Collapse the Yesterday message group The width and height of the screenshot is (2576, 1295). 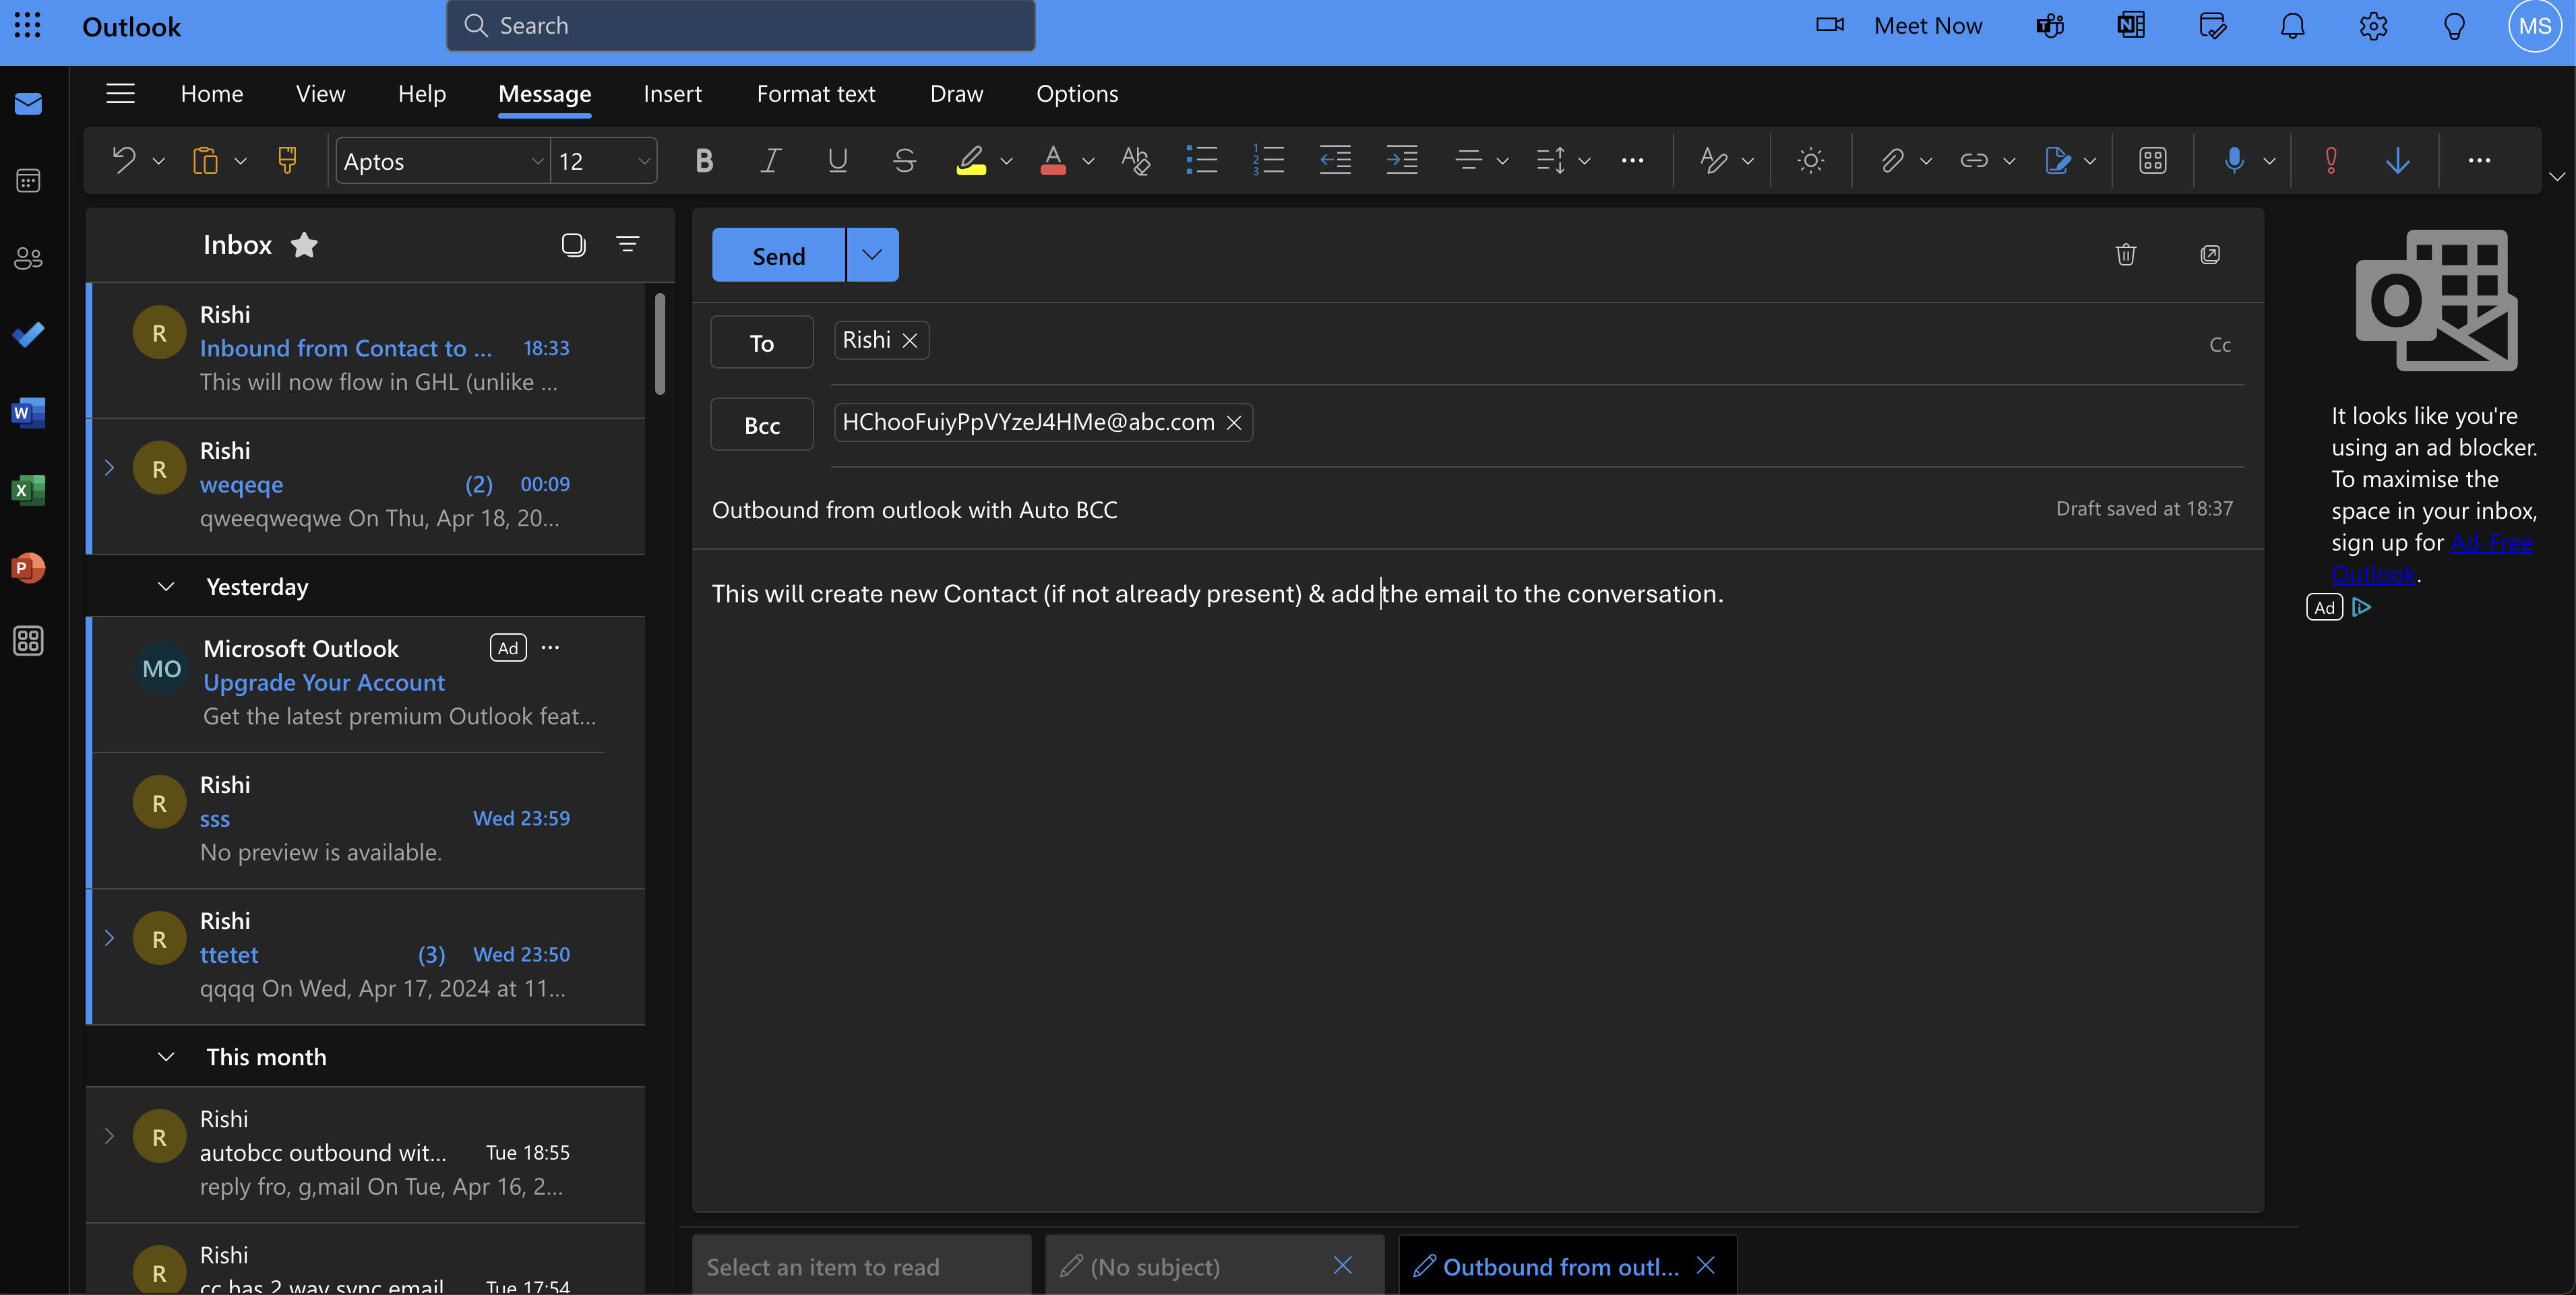(x=166, y=587)
